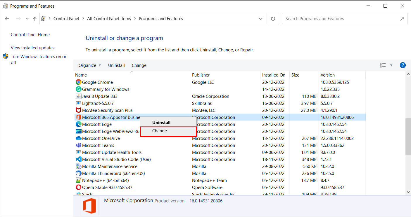Select Change from the context menu

tap(159, 131)
